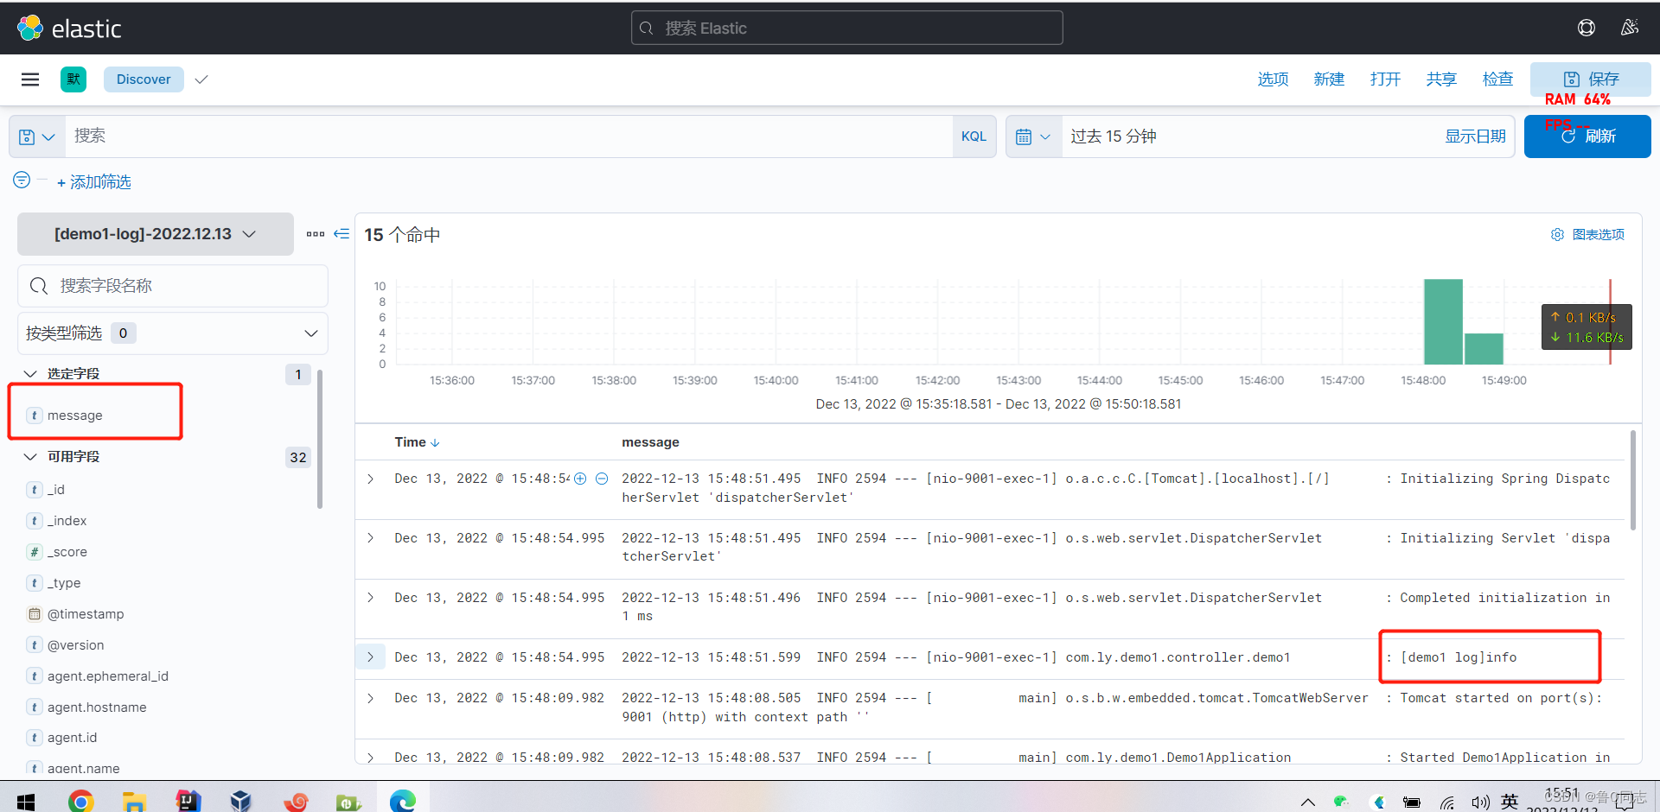Click the Elastic logo
This screenshot has width=1660, height=812.
point(69,29)
